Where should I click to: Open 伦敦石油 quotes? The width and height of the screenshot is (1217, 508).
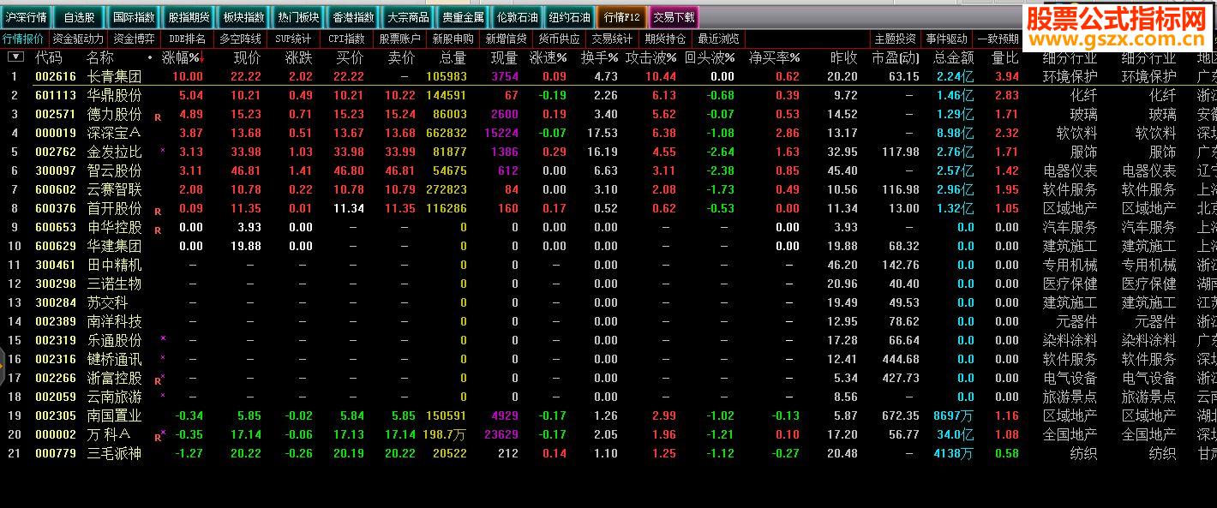coord(518,17)
